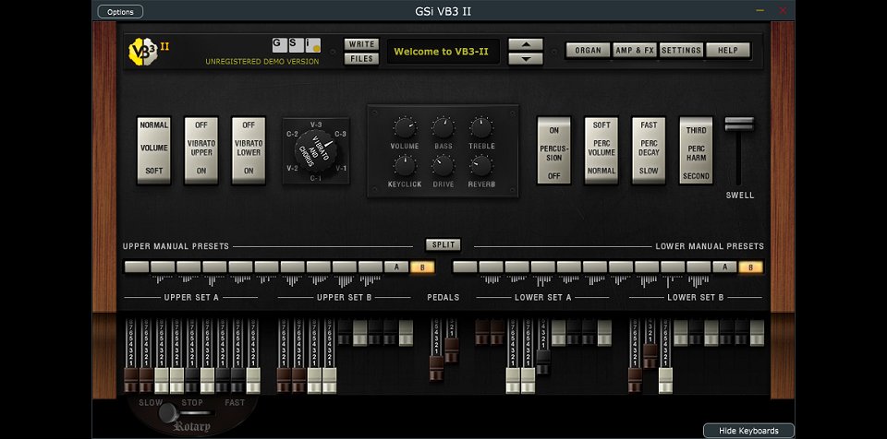Click the Reverb knob

click(481, 166)
